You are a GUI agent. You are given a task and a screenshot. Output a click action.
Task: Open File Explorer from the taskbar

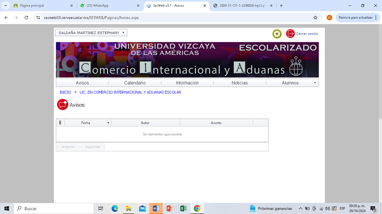click(128, 209)
